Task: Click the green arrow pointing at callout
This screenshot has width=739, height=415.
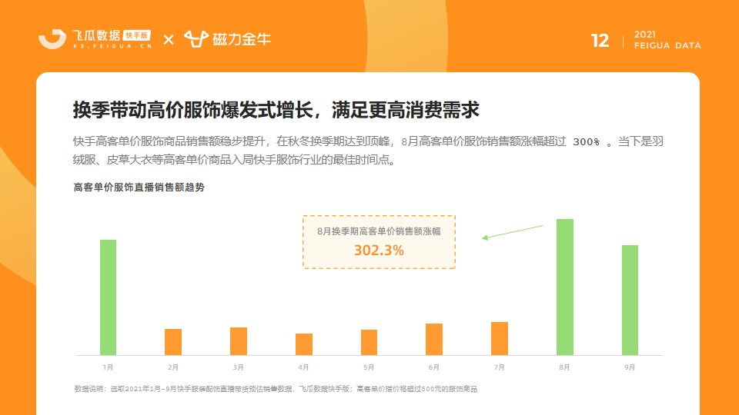Action: (x=513, y=232)
